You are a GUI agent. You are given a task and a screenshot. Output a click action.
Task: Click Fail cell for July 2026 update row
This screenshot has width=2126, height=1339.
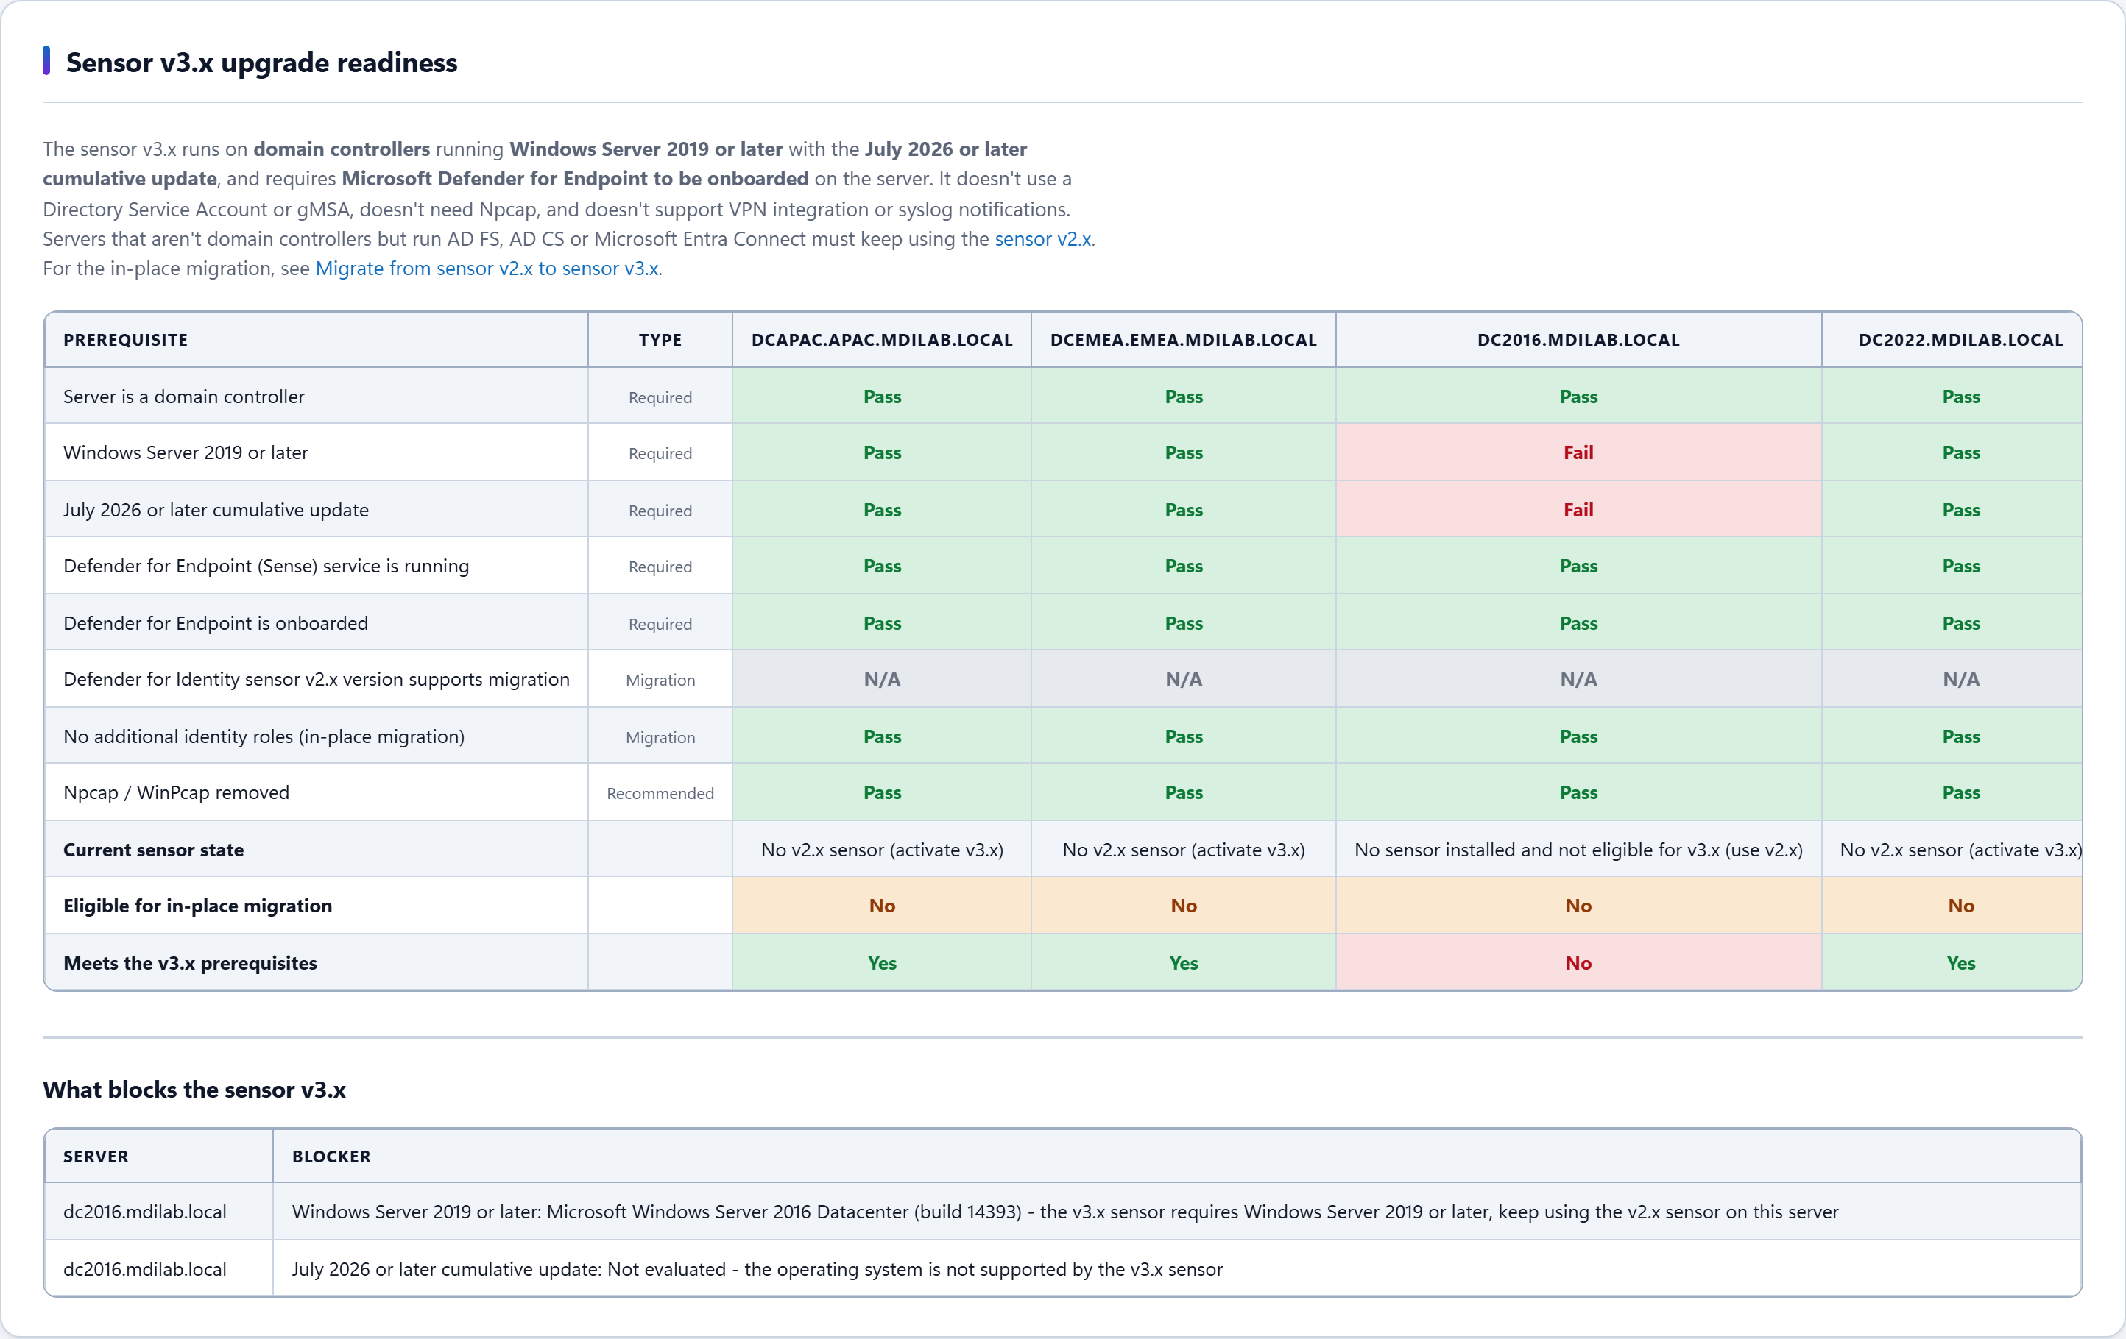click(x=1578, y=510)
